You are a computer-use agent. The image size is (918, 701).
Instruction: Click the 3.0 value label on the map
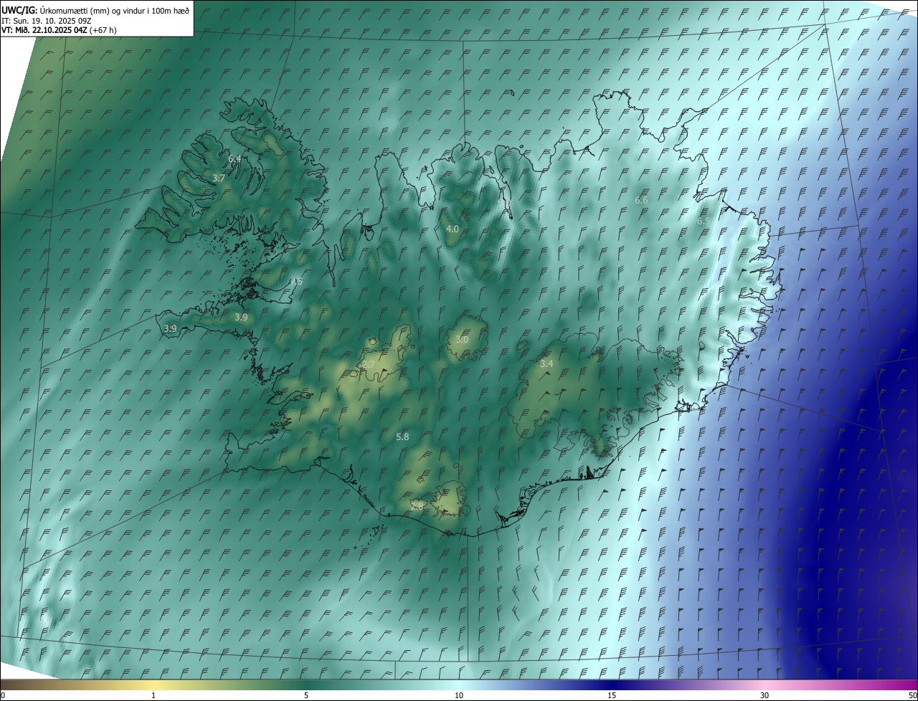click(x=462, y=340)
